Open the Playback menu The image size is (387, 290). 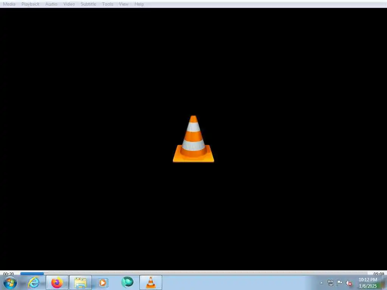pyautogui.click(x=30, y=4)
